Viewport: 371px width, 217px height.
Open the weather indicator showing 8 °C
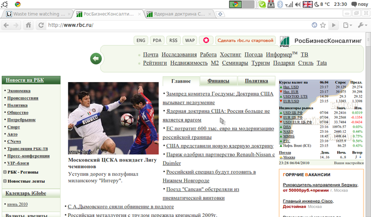322,4
